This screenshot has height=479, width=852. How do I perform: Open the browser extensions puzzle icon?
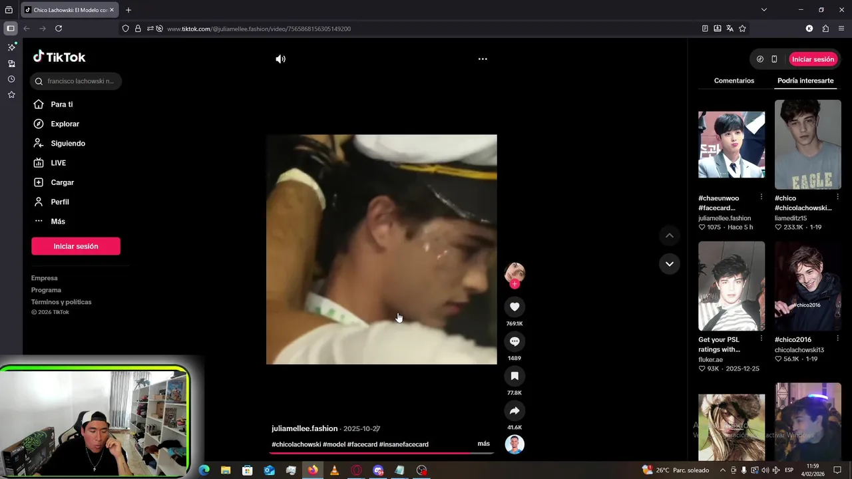pos(825,29)
